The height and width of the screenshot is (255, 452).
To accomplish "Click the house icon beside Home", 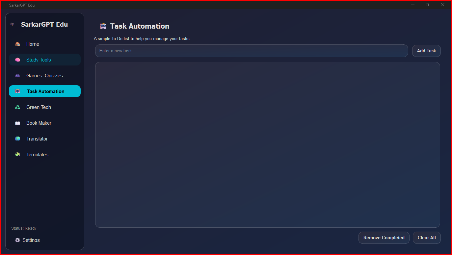I will (17, 44).
